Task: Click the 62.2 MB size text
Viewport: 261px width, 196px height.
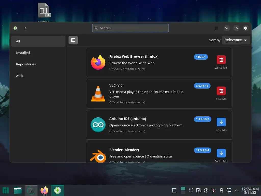Action: click(x=221, y=130)
